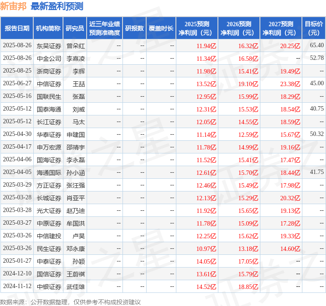The image size is (326, 306).
Task: Select the 海通国际 institution cell
Action: [x=49, y=173]
